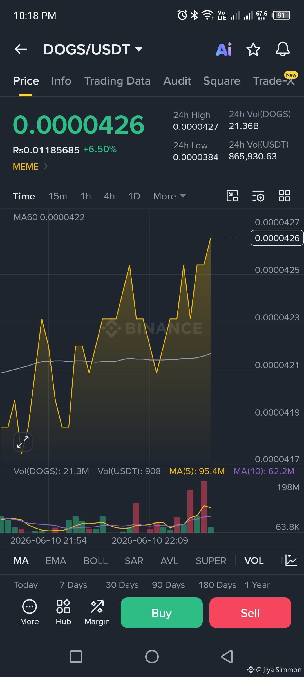Select the Time line chart interval
The height and width of the screenshot is (677, 304).
click(24, 196)
